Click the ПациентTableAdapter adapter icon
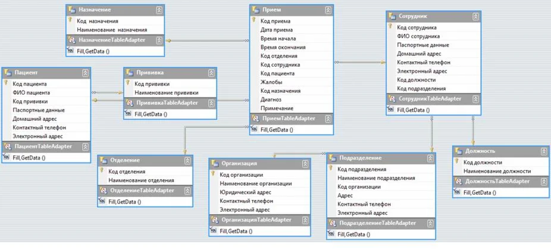The width and height of the screenshot is (551, 250). tap(7, 146)
